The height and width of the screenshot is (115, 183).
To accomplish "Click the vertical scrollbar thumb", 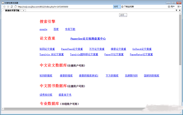I will 180,40.
